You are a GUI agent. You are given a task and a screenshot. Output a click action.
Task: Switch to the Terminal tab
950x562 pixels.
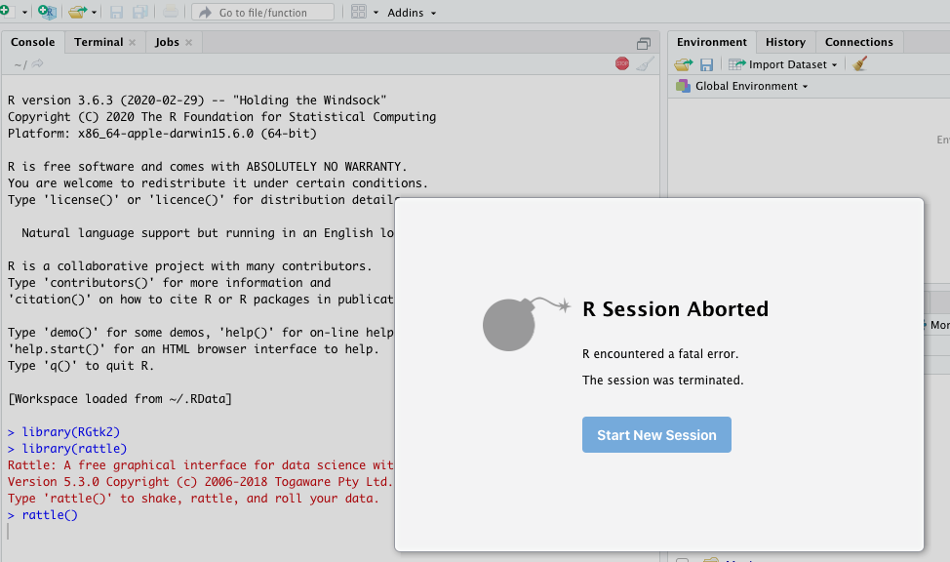click(x=98, y=42)
